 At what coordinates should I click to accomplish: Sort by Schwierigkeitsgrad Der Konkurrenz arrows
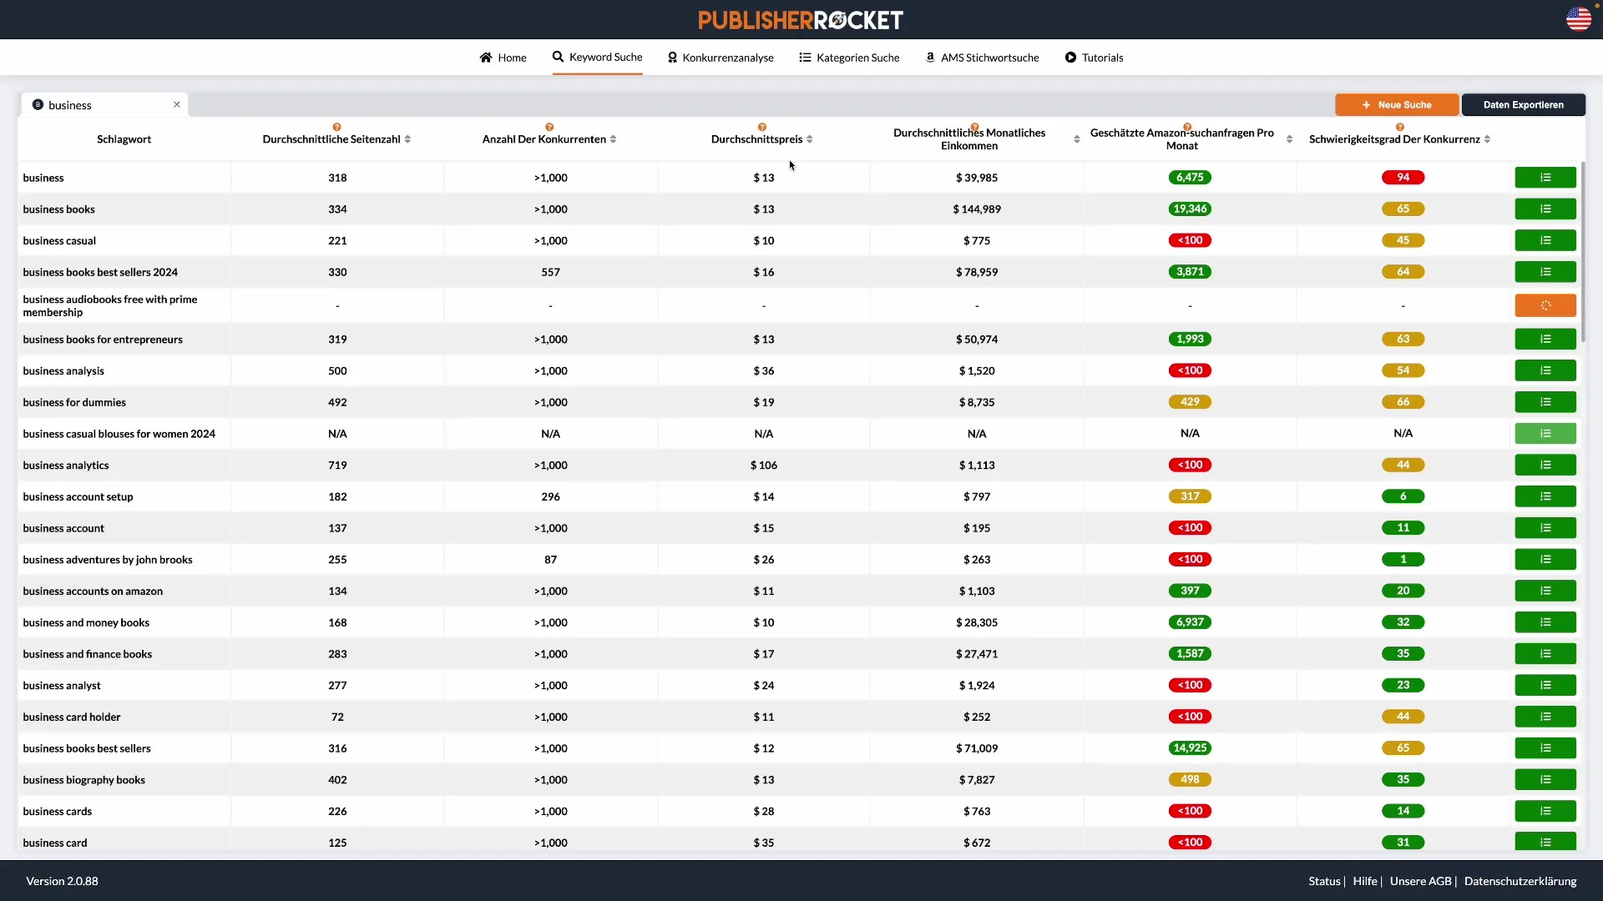[1487, 139]
